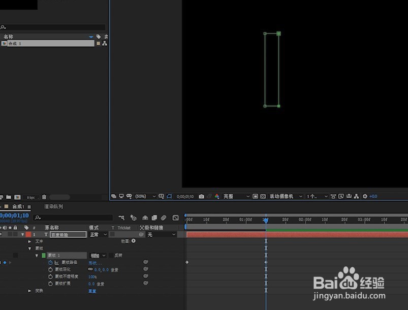The image size is (408, 310).
Task: Open the resolution dropdown 完整
Action: 236,196
